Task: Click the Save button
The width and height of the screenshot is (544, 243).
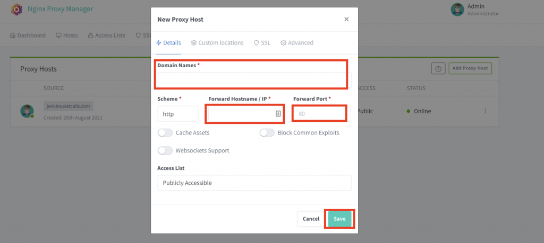Action: 339,219
